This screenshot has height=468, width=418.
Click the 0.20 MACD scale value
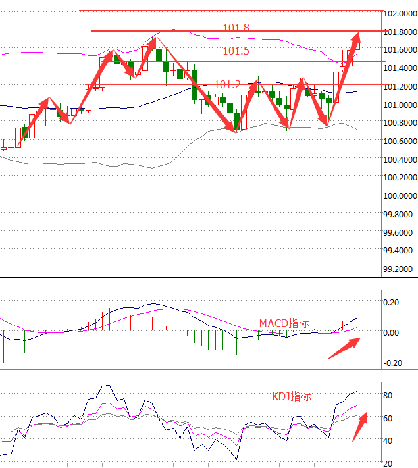tap(391, 303)
